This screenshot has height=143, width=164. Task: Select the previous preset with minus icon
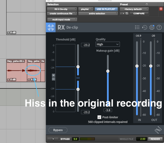(x=121, y=13)
